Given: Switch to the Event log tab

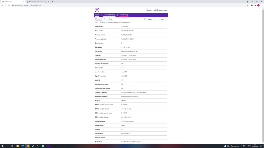Looking at the screenshot, I should tap(109, 19).
